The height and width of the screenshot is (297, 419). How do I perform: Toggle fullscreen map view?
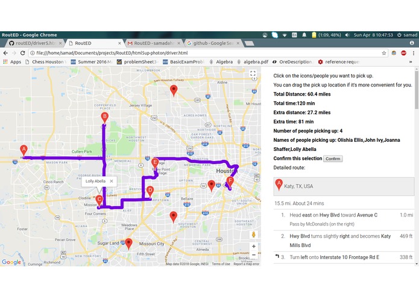click(253, 73)
